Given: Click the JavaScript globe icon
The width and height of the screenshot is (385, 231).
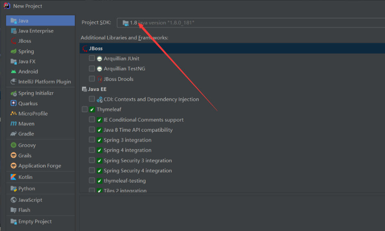Looking at the screenshot, I should [13, 200].
